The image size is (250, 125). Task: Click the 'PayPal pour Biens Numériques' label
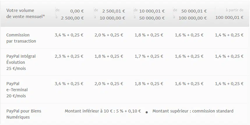pyautogui.click(x=24, y=114)
